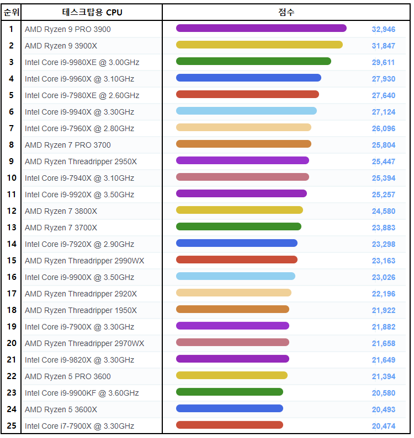The height and width of the screenshot is (438, 414).
Task: Click Intel Core i9-7940X @ 3.10GHz
Action: tap(79, 178)
